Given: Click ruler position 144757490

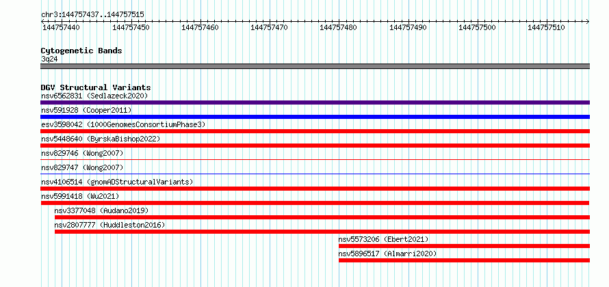Looking at the screenshot, I should (409, 27).
